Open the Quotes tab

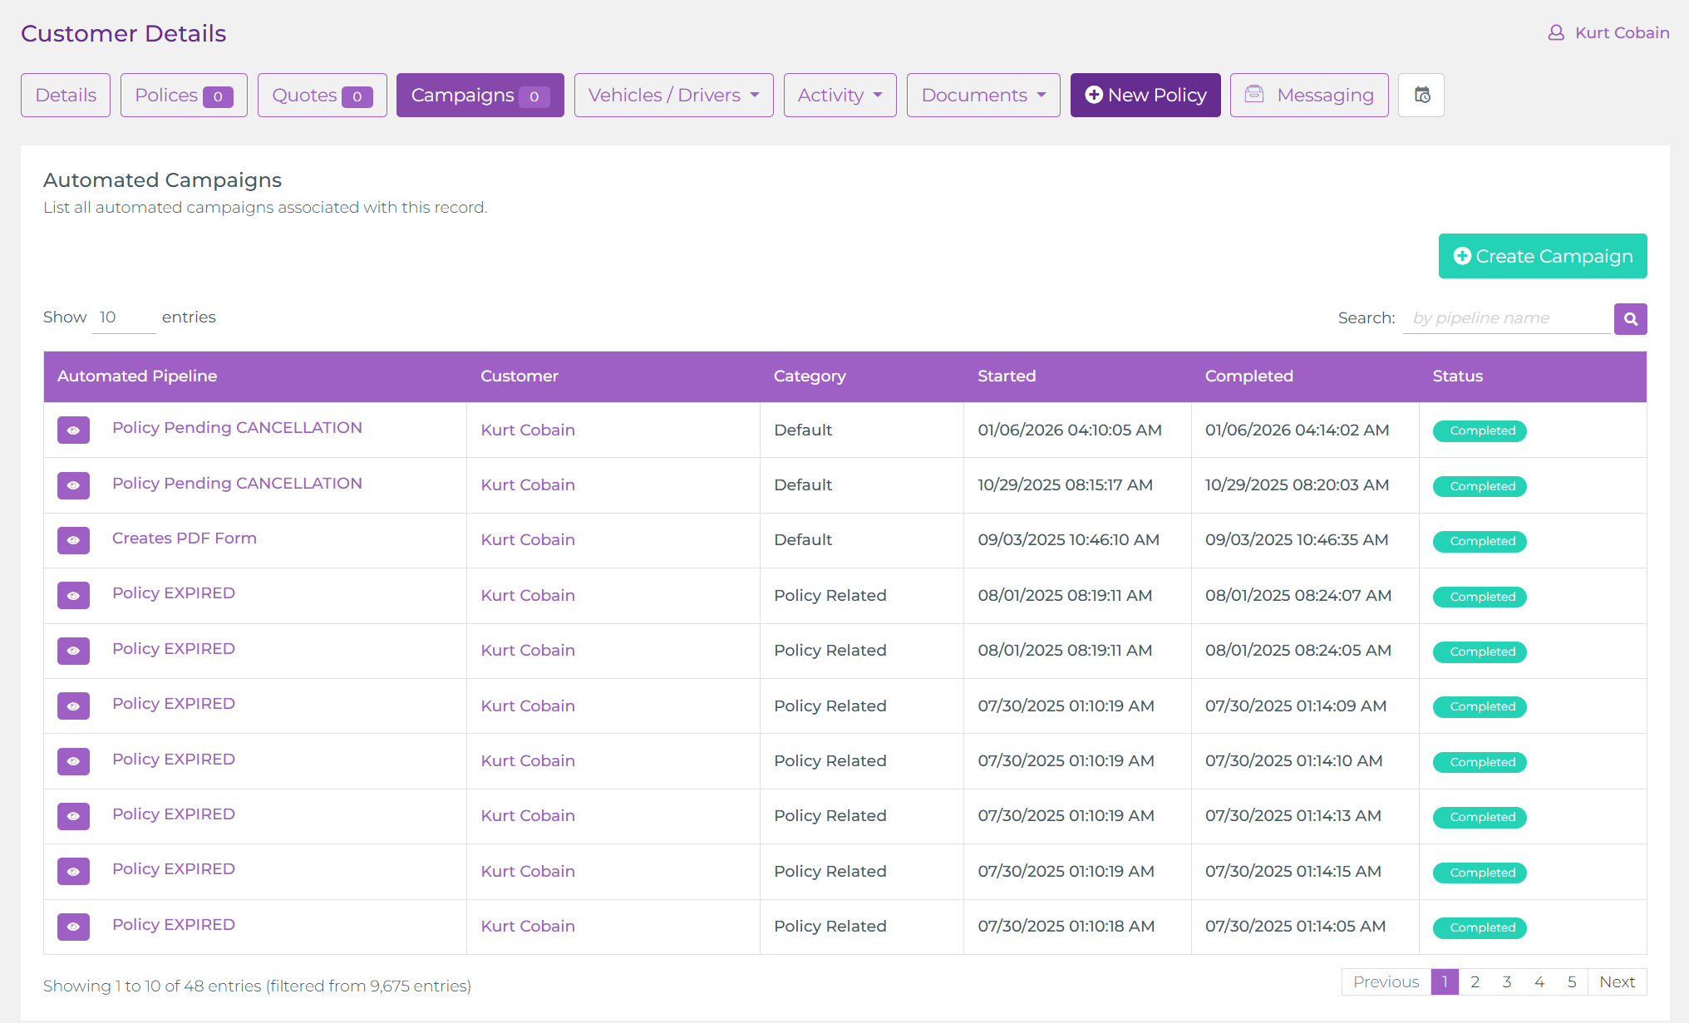pyautogui.click(x=322, y=96)
